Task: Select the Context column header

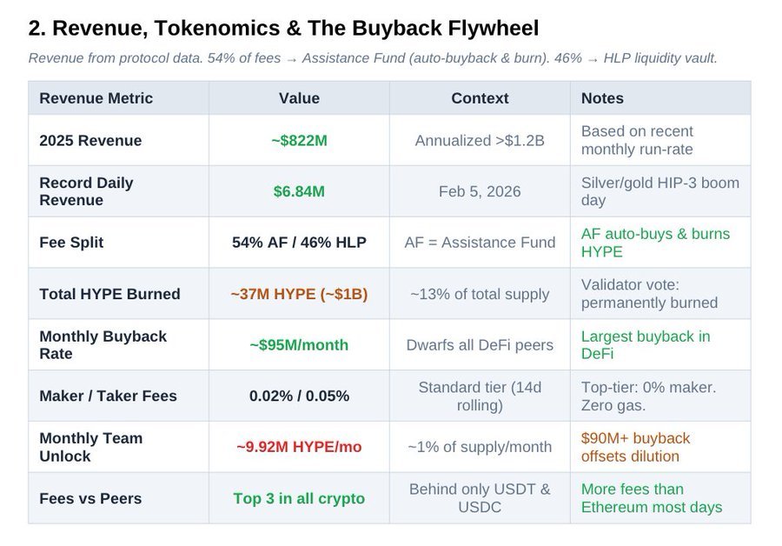Action: (480, 98)
